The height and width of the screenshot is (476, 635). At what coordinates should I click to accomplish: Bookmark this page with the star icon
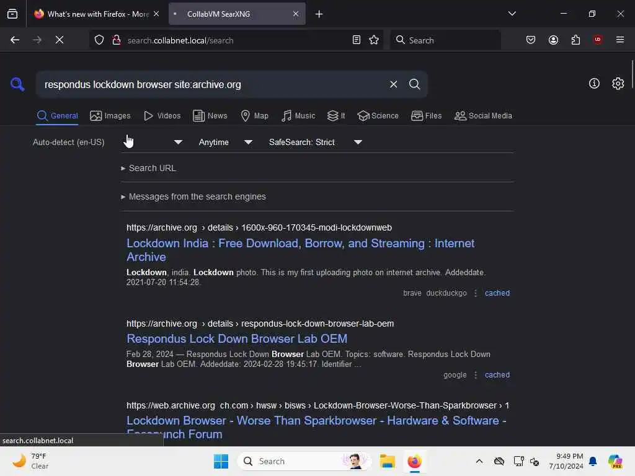click(374, 40)
